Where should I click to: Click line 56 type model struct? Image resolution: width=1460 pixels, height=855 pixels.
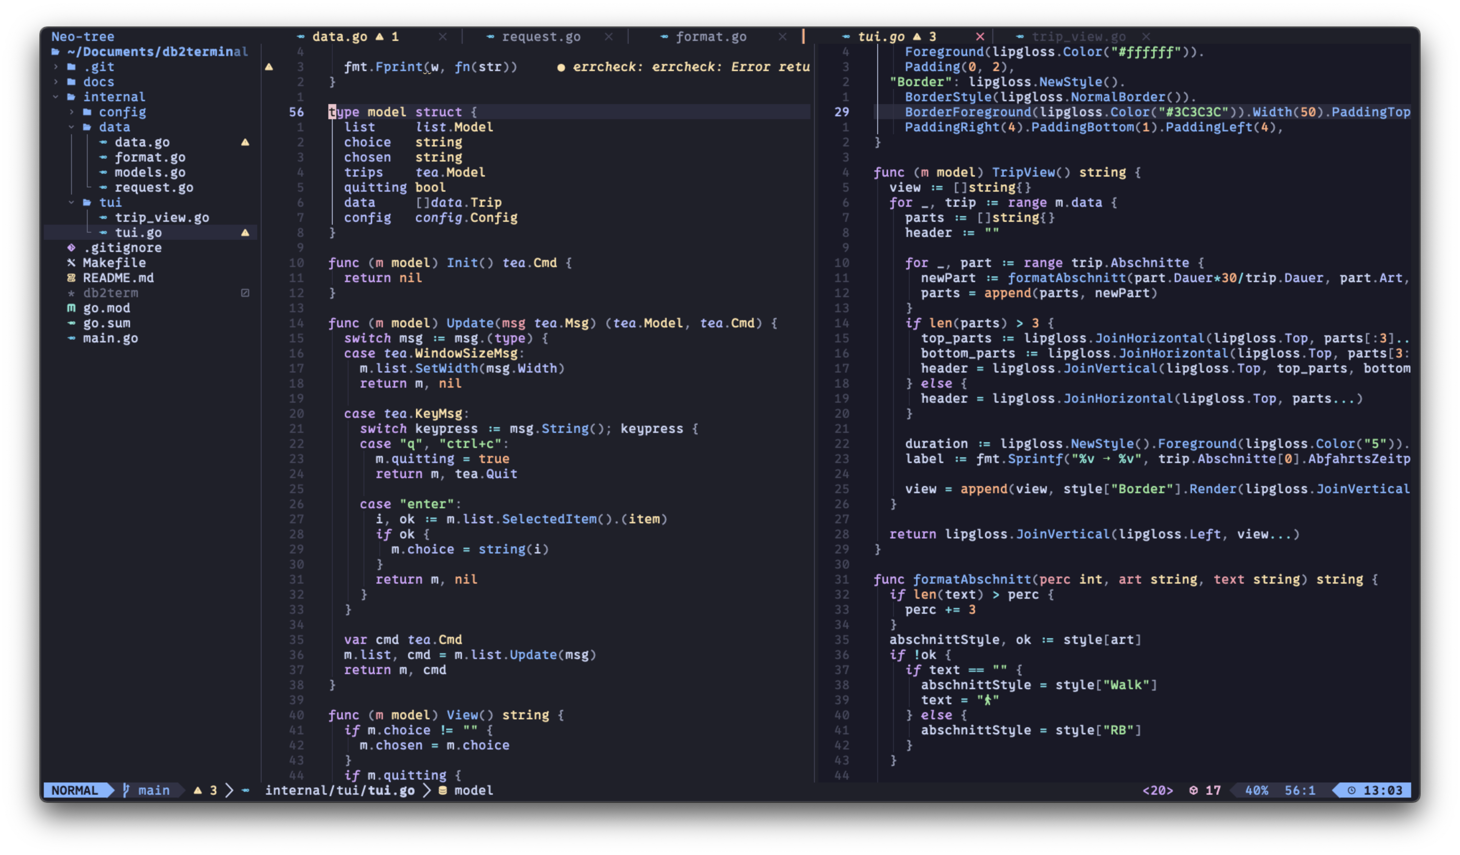403,112
